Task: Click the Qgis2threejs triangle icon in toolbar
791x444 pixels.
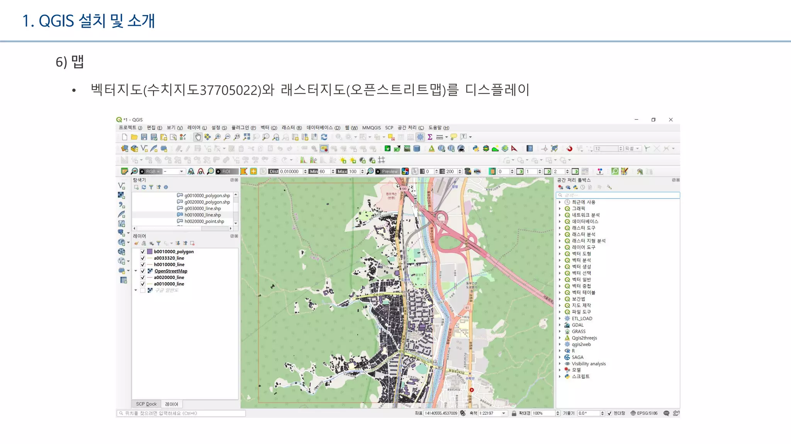Action: point(431,148)
